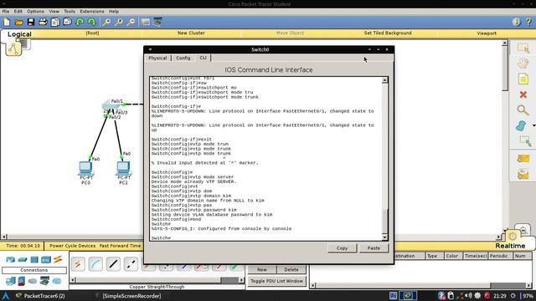Click the Save floppy disk icon

[31, 23]
